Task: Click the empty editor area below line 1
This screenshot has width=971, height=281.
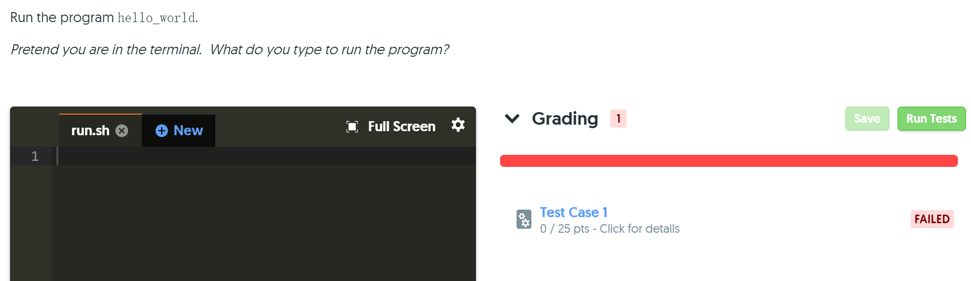Action: (x=264, y=223)
